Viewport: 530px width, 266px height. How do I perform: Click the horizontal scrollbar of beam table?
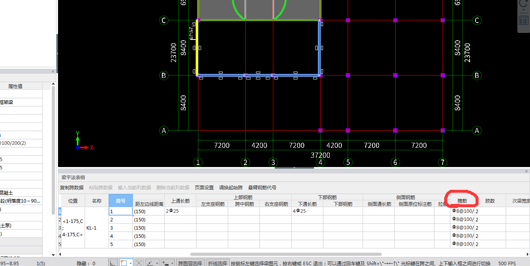pos(286,254)
